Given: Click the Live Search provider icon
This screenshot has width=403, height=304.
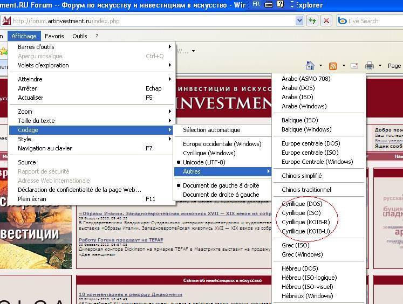Looking at the screenshot, I should [341, 21].
